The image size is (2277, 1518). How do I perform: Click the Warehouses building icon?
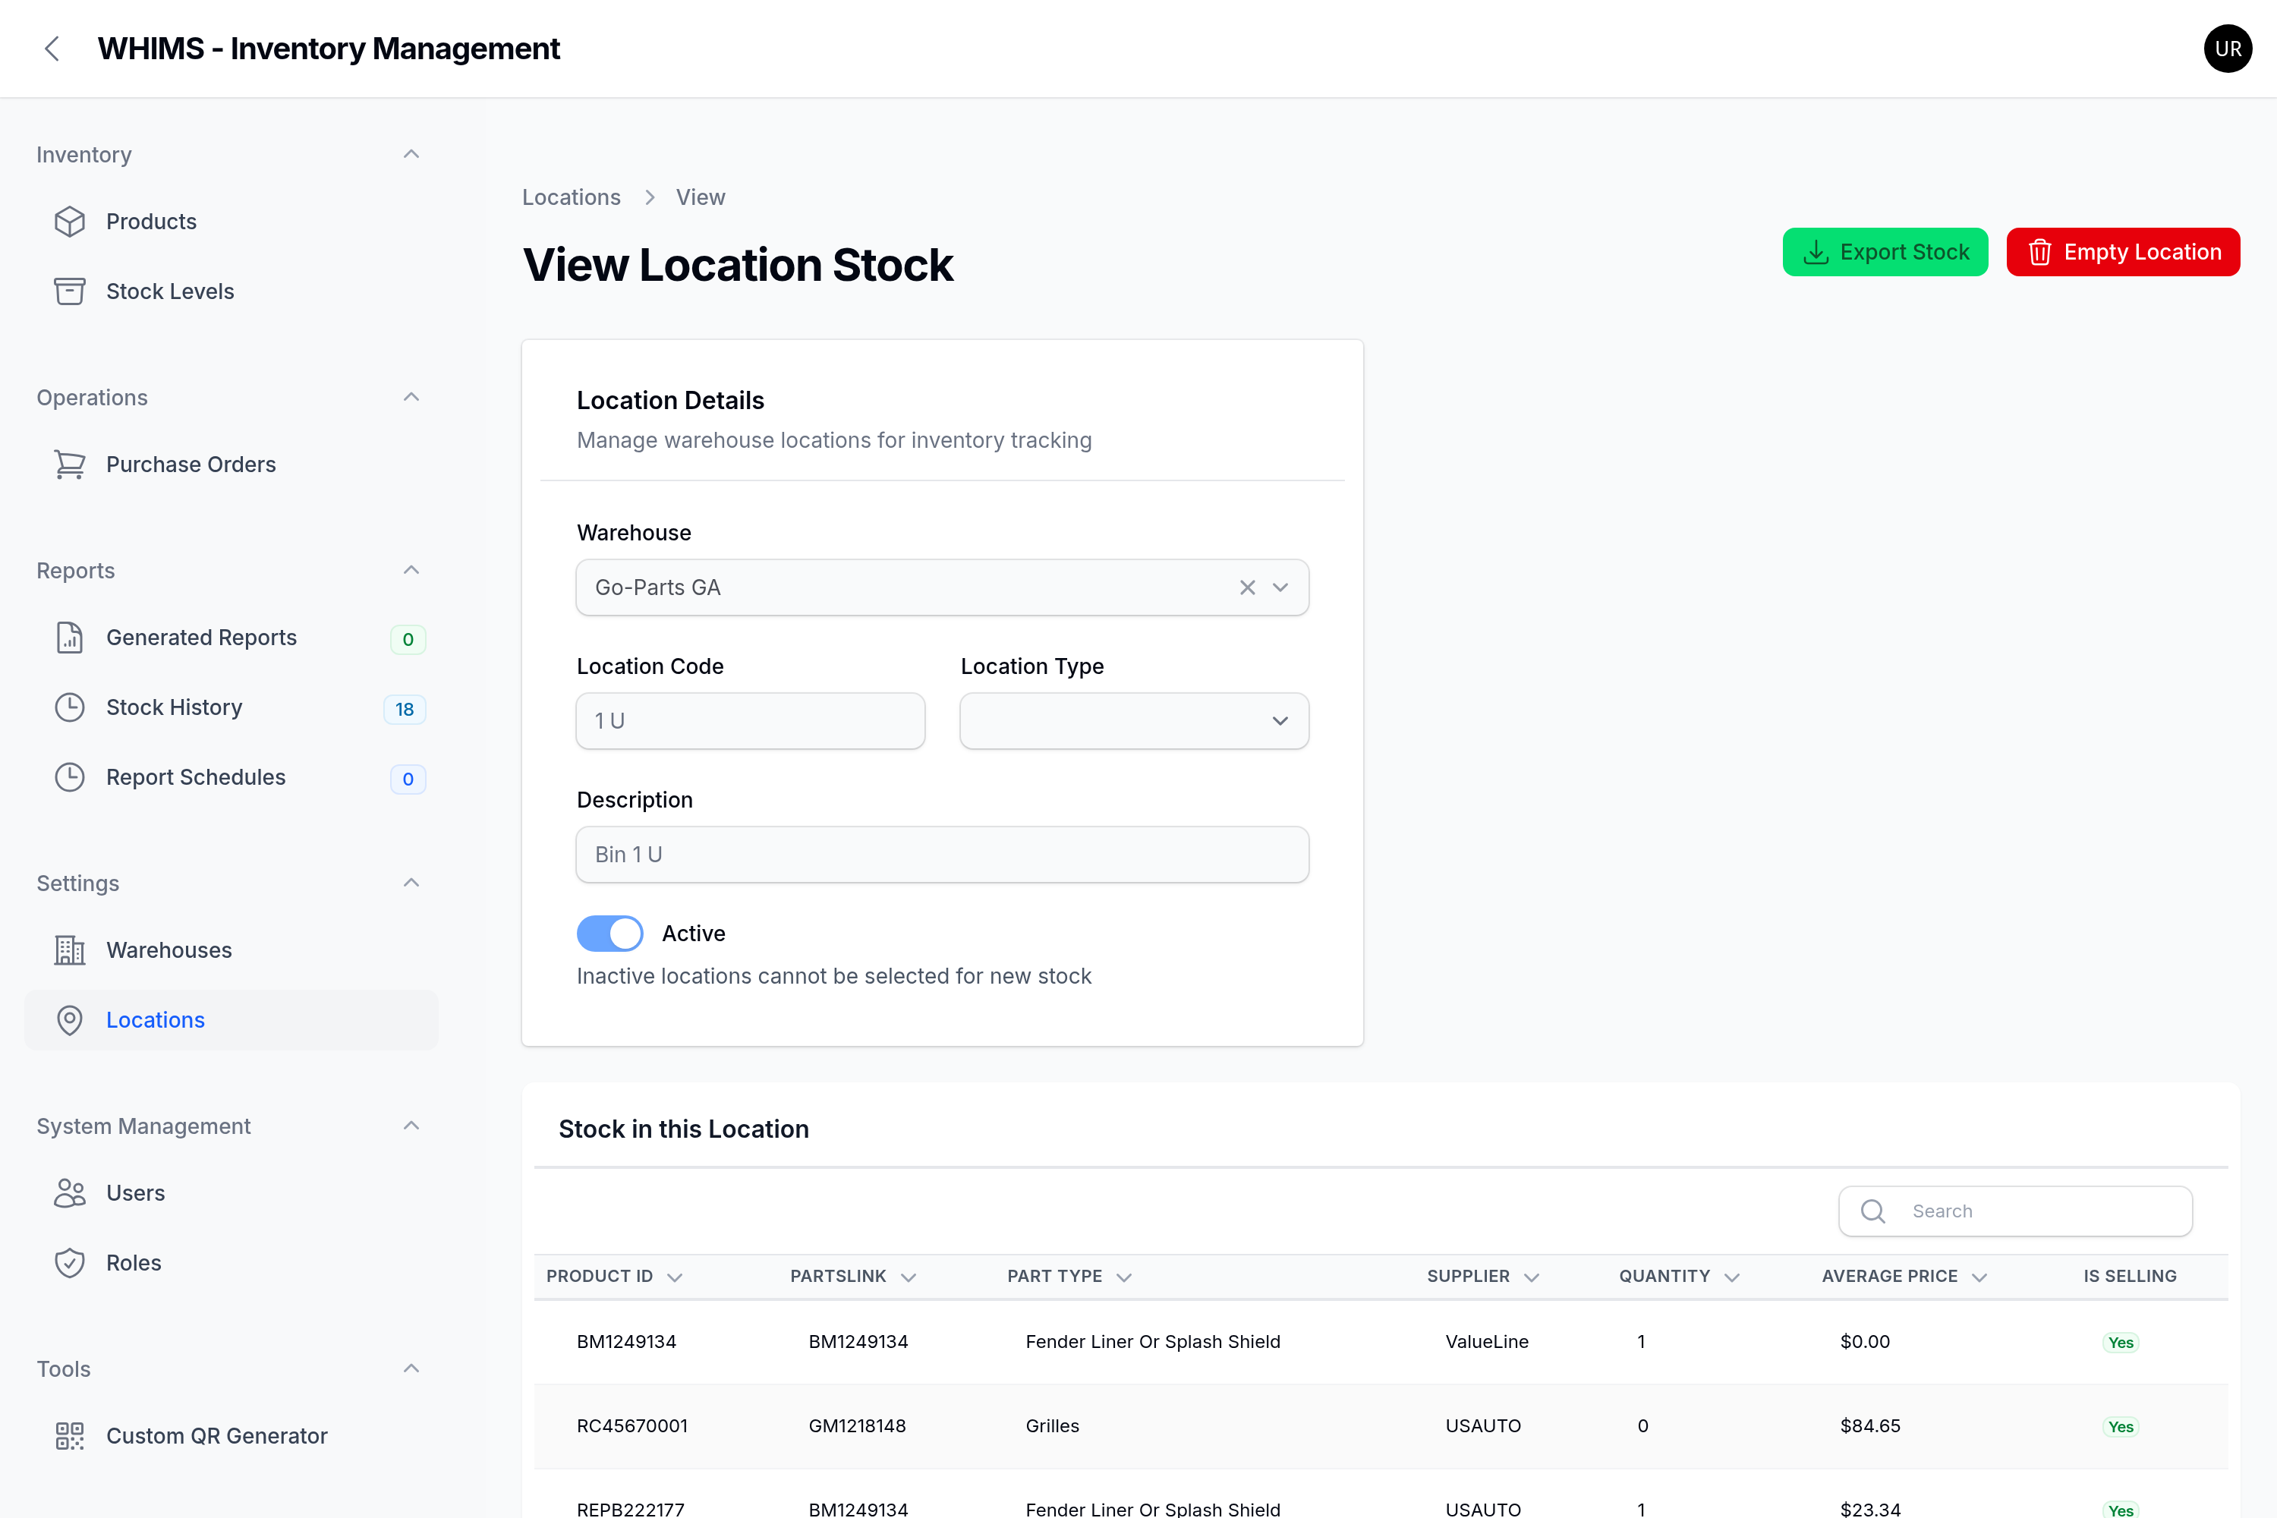[x=70, y=951]
